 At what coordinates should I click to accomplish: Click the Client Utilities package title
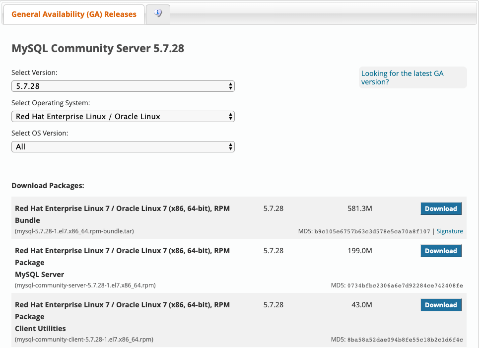click(x=40, y=329)
